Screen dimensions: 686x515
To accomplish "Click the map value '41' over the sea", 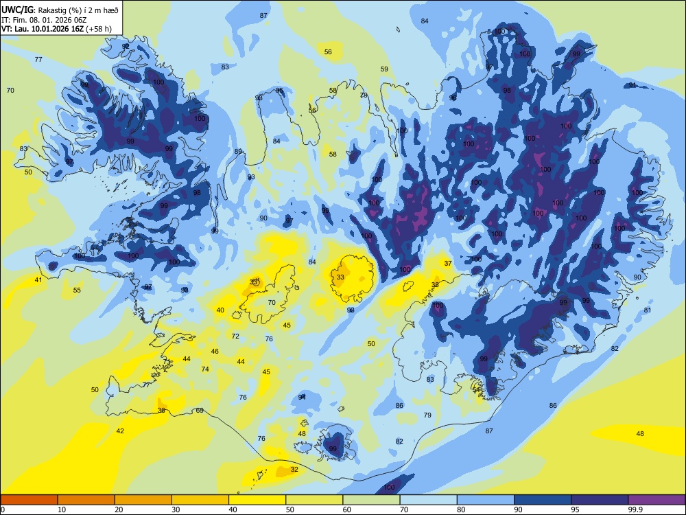I will (x=38, y=279).
